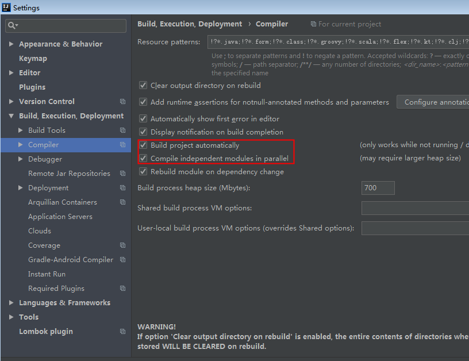Image resolution: width=469 pixels, height=361 pixels.
Task: Expand the Editor settings node
Action: click(11, 72)
